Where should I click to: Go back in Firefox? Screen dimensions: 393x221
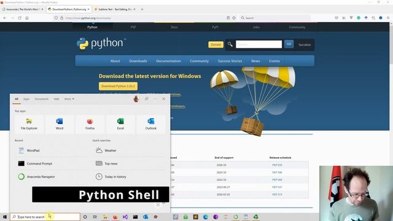pyautogui.click(x=5, y=18)
